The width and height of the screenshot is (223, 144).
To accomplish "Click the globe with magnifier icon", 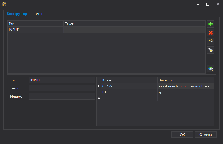I will (x=210, y=69).
